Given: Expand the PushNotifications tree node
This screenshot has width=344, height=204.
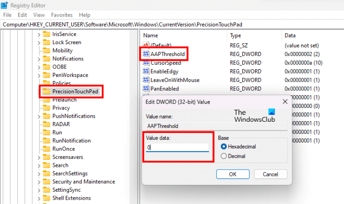Looking at the screenshot, I should [39, 116].
